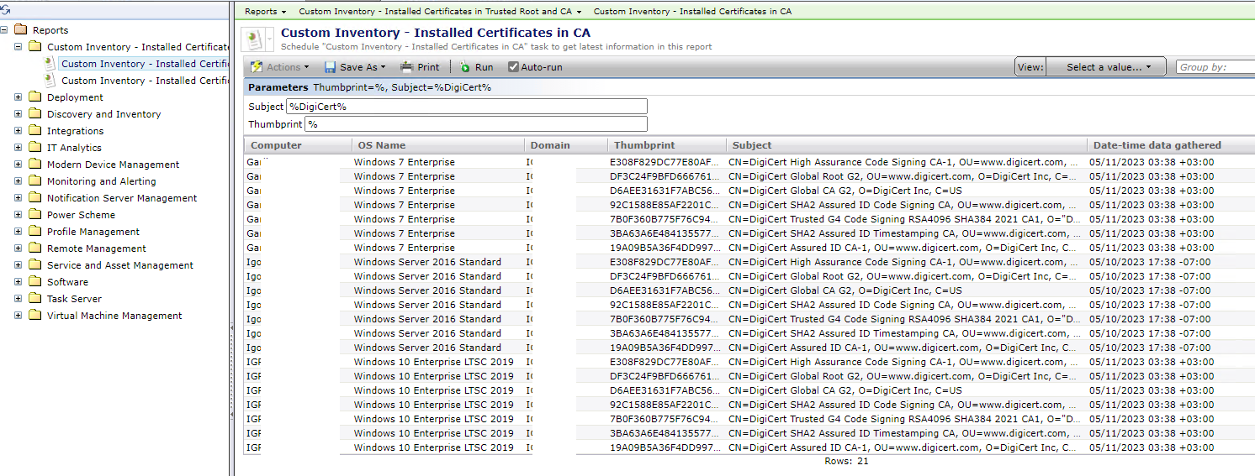Viewport: 1255px width, 476px height.
Task: Click the Task Server folder icon
Action: pyautogui.click(x=34, y=299)
